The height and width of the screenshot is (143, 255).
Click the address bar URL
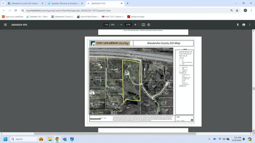[68, 11]
